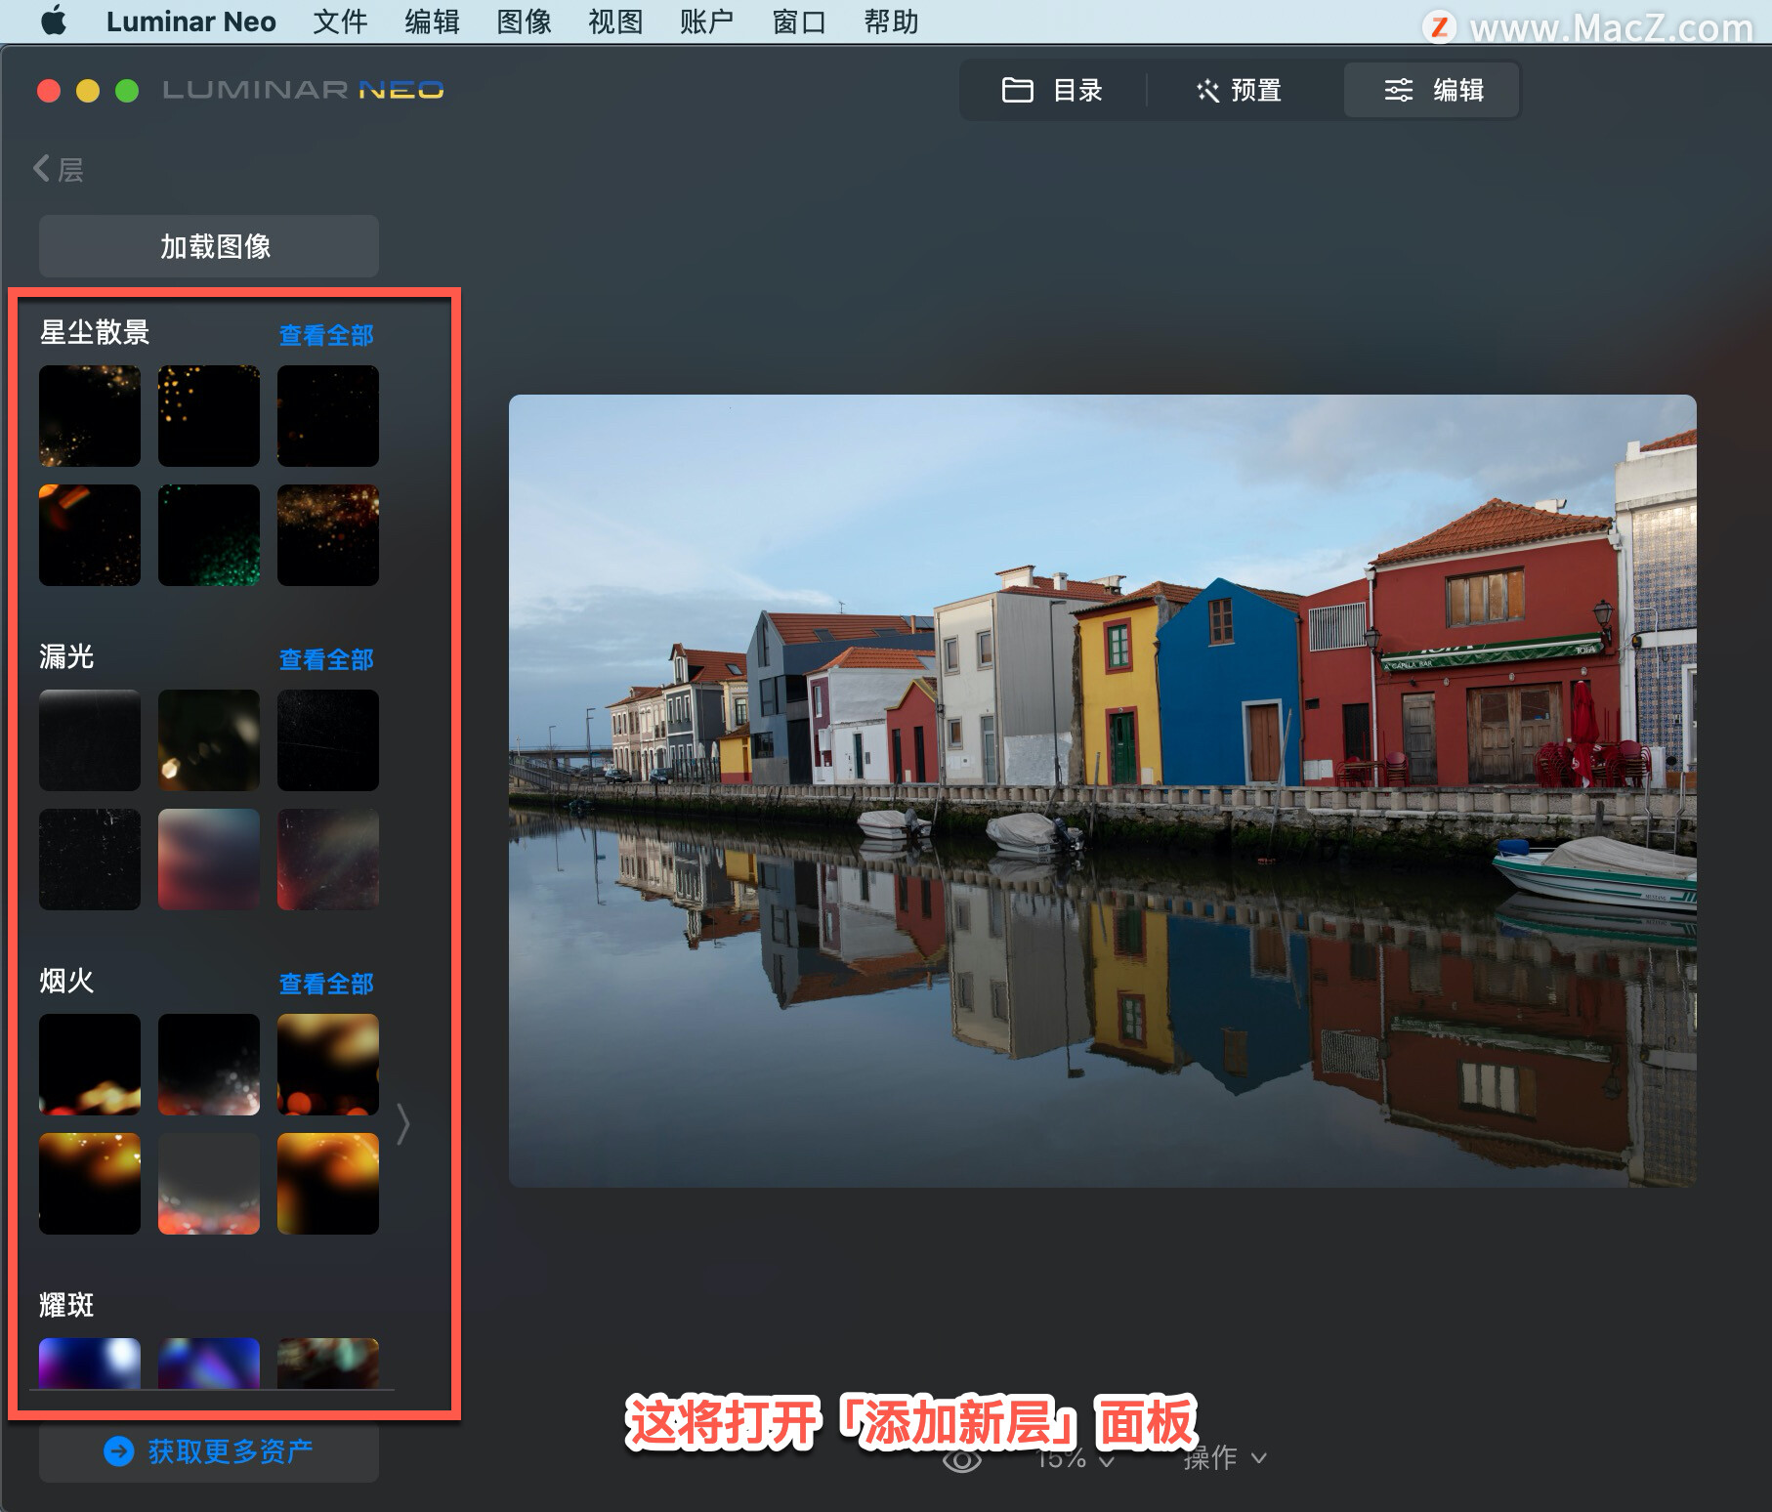The width and height of the screenshot is (1772, 1512).
Task: Open the 文件 menu
Action: (340, 21)
